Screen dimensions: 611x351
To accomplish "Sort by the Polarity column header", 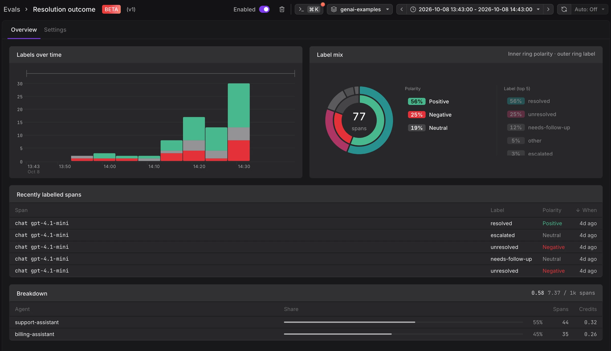I will click(552, 210).
